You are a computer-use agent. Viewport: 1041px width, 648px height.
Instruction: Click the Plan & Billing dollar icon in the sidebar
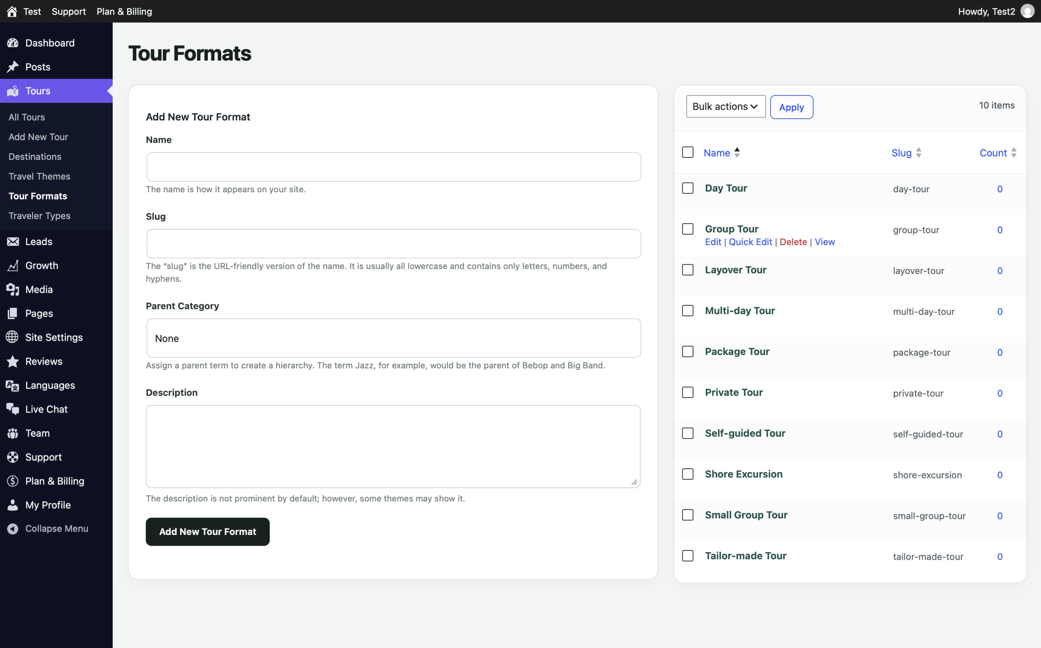click(x=13, y=481)
